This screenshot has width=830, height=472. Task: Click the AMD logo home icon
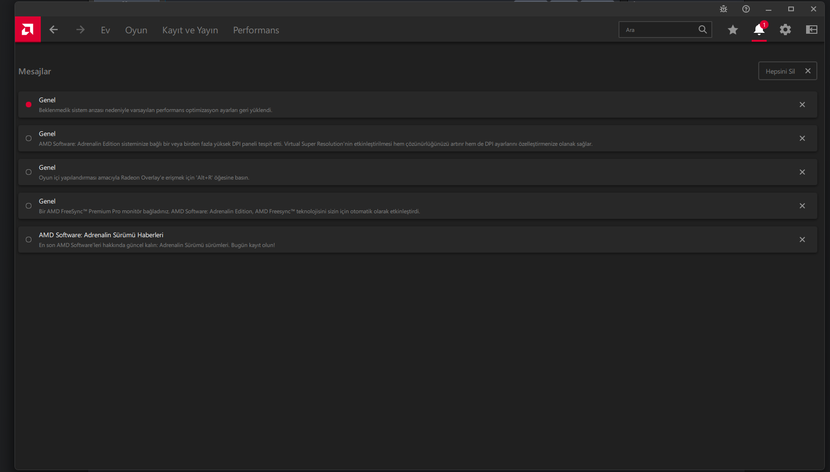point(28,30)
